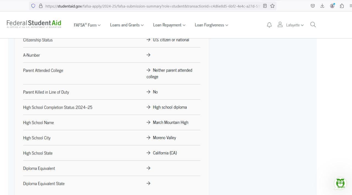Screen dimensions: 352x195
Task: Expand the FAFSA Form dropdown menu
Action: tap(87, 25)
